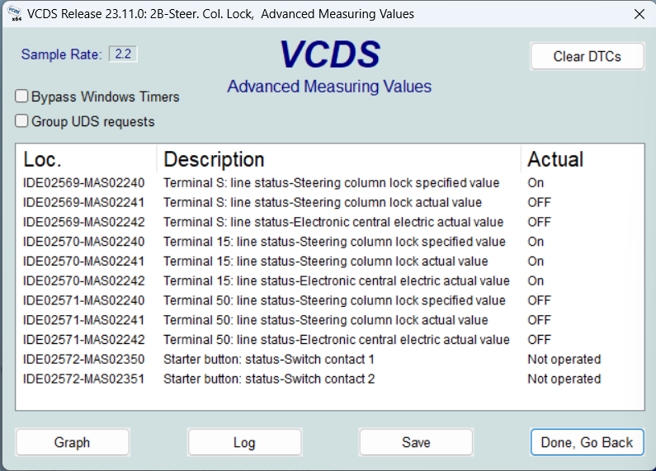Click Terminal S Steering column lock actual value description
This screenshot has height=471, width=656.
point(323,202)
